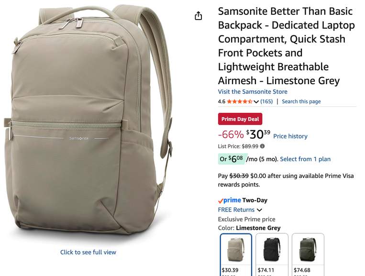The height and width of the screenshot is (276, 365).
Task: Click Search this page link
Action: (x=301, y=101)
